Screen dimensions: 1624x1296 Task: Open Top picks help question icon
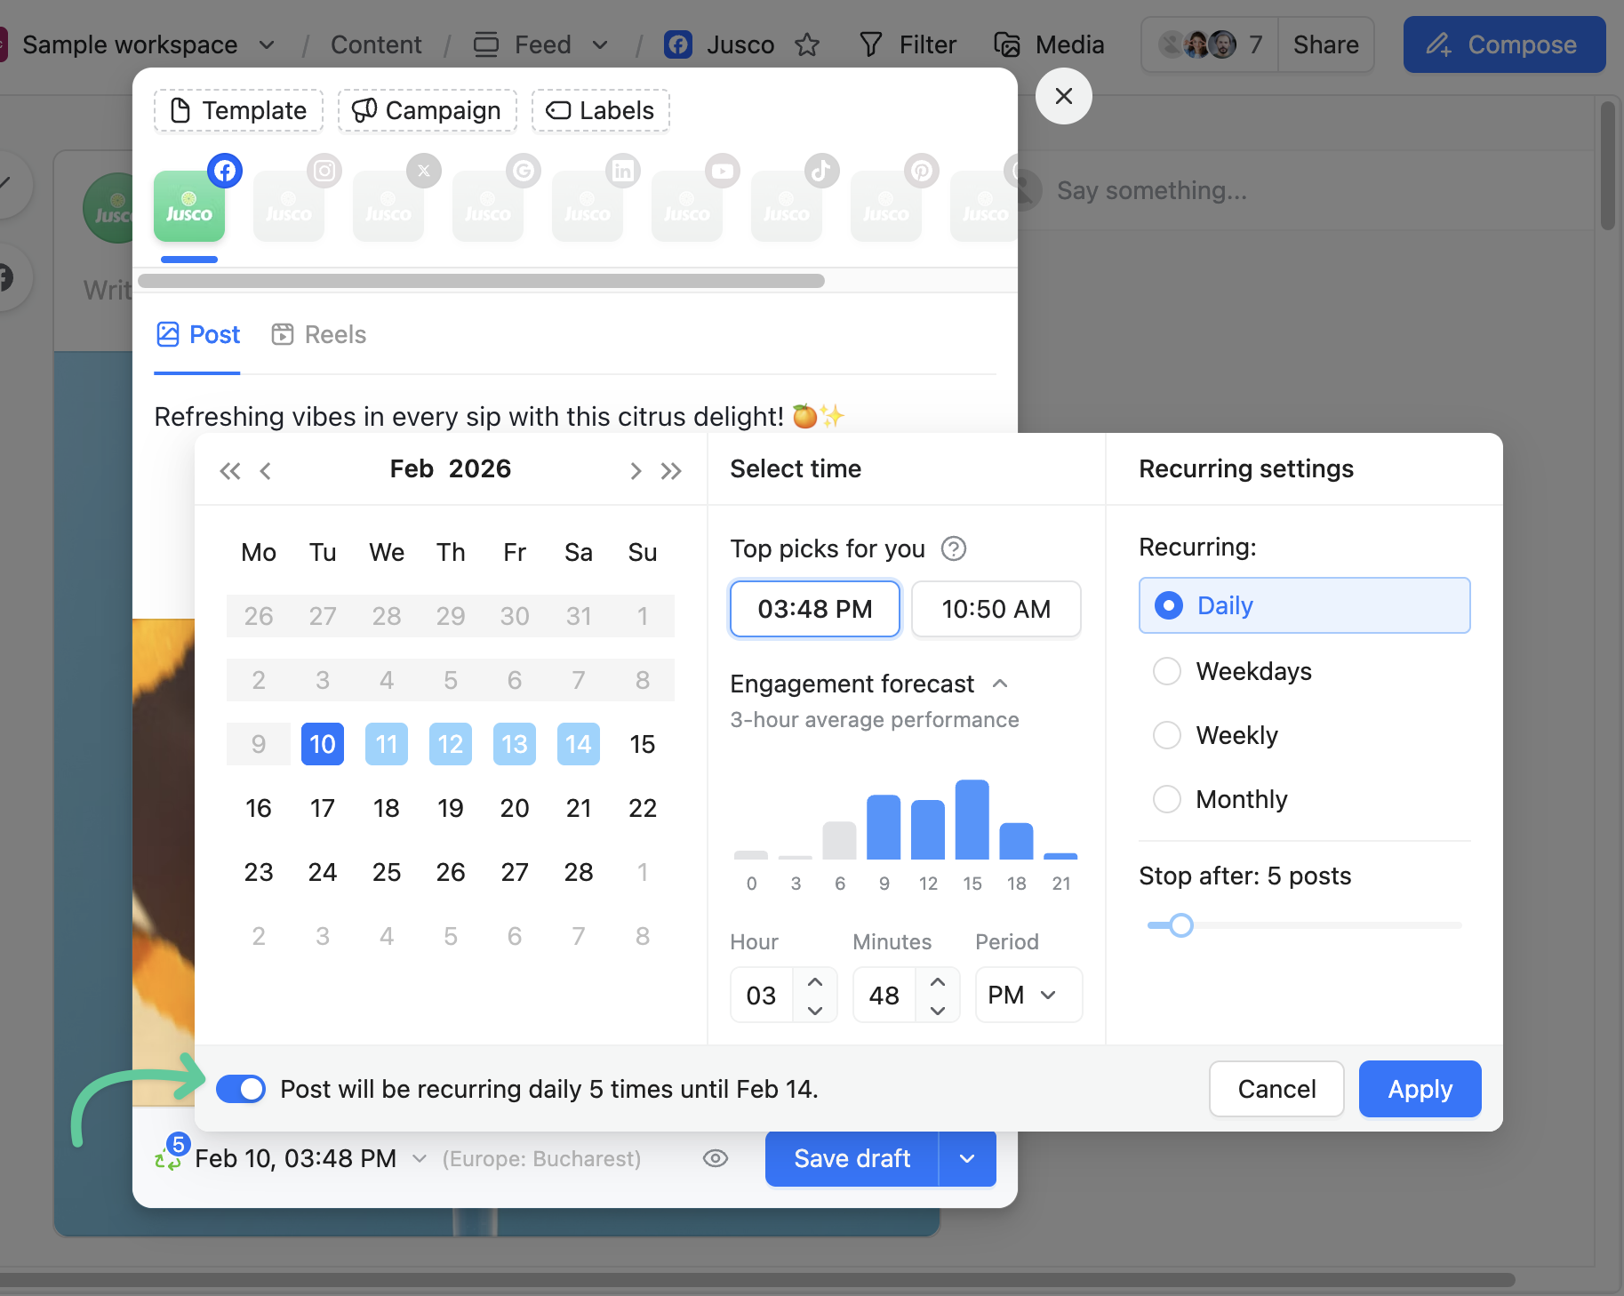tap(954, 549)
